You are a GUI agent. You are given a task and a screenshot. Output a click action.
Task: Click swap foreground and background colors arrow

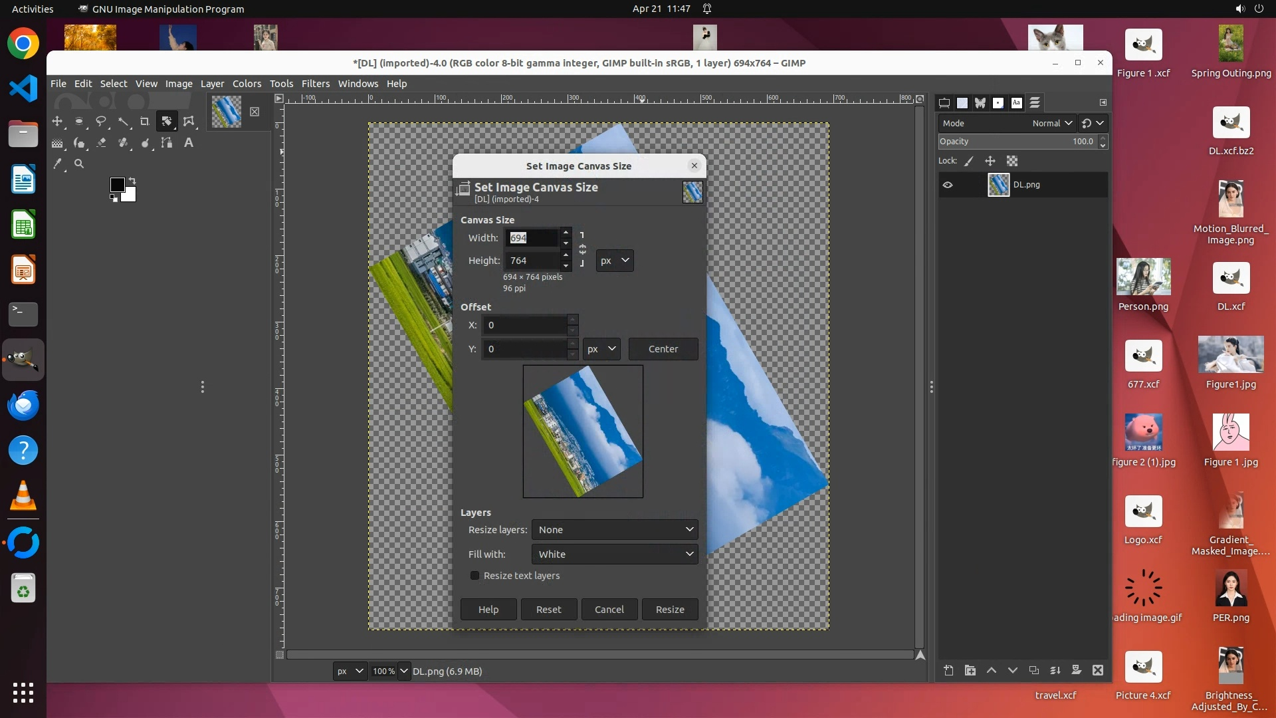132,181
